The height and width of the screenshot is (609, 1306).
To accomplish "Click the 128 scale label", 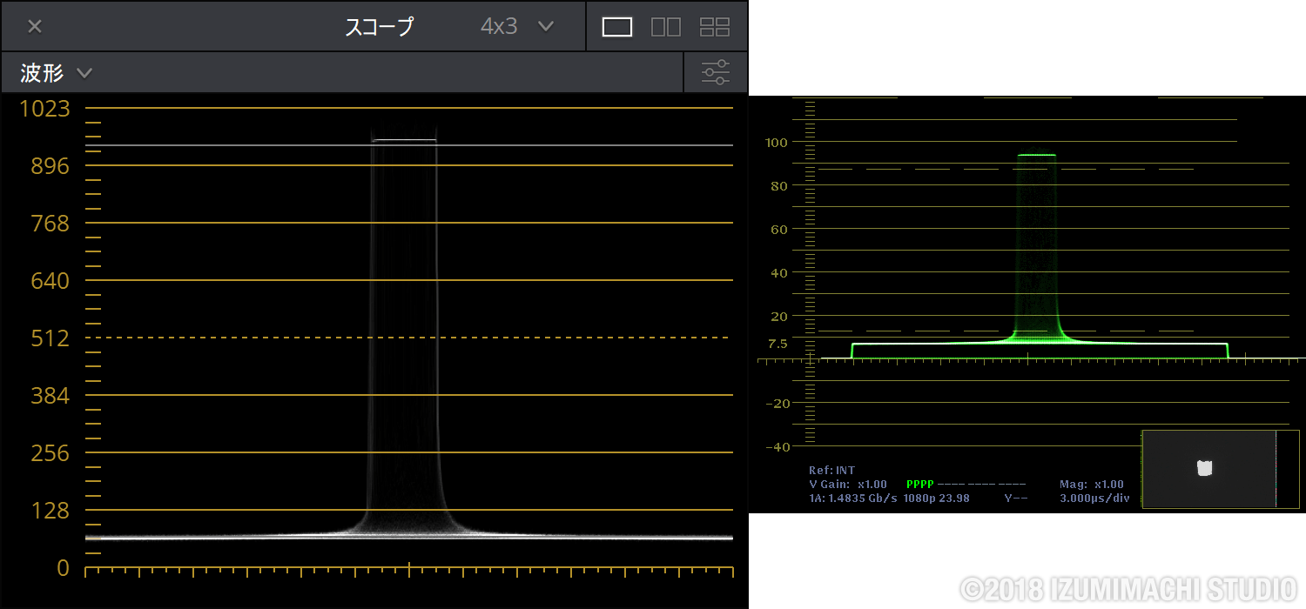I will click(50, 511).
